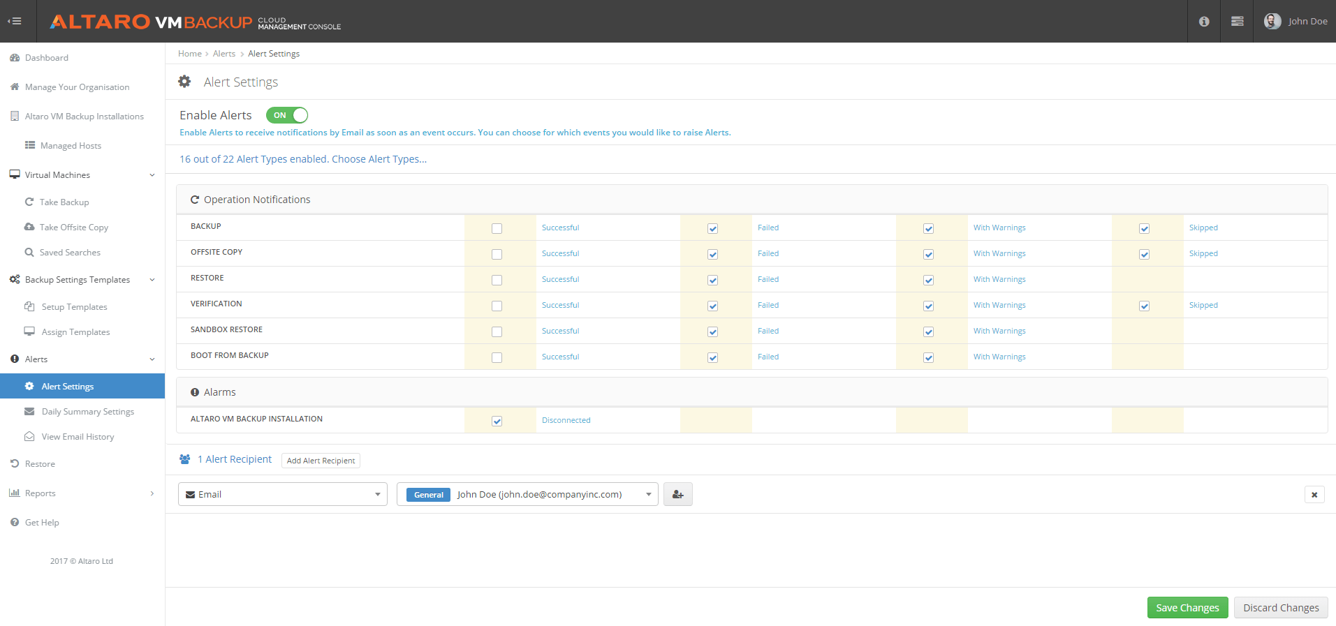Check Backup Successful checkbox

497,228
